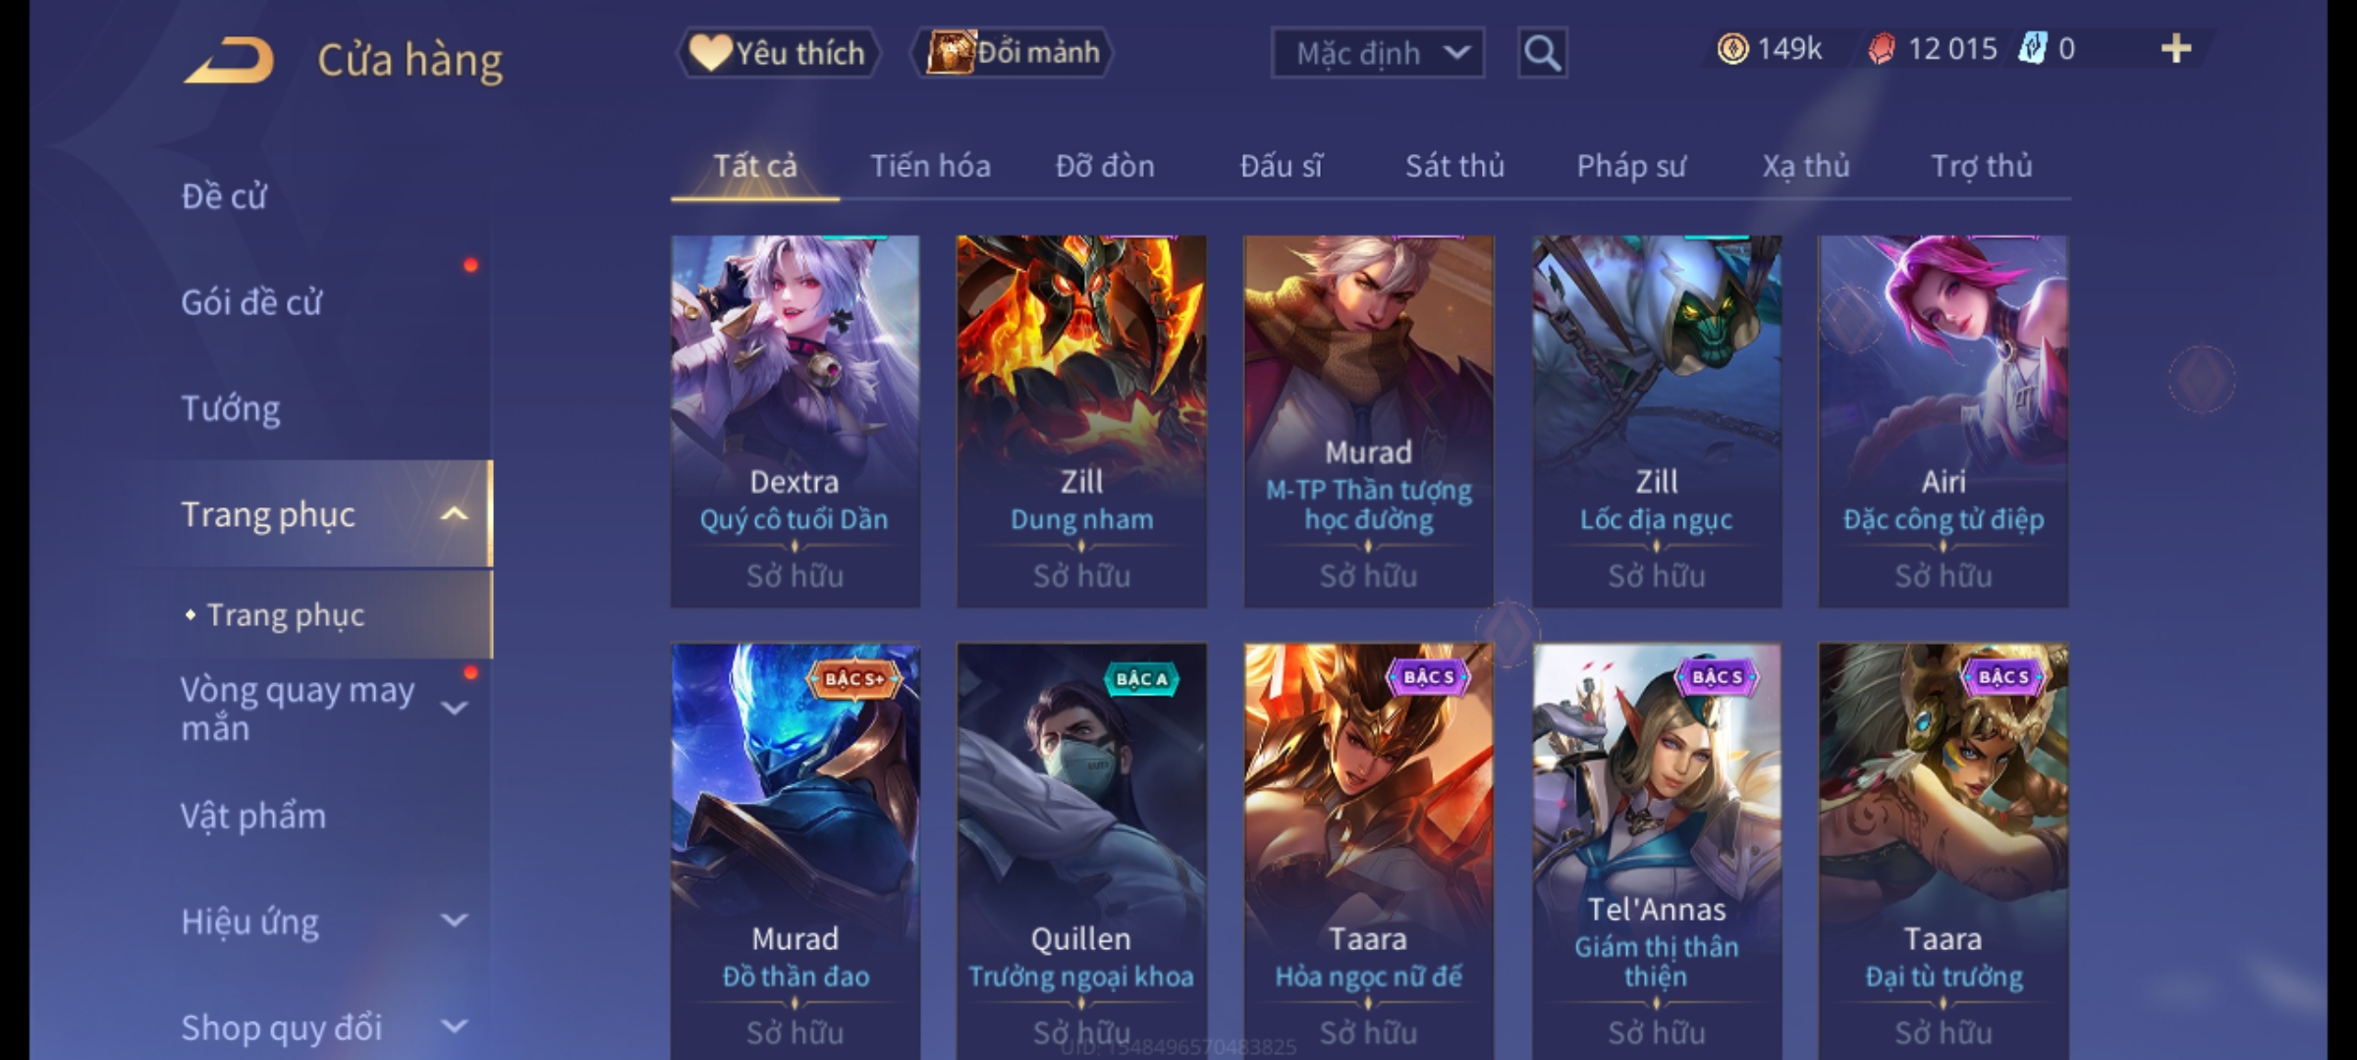Viewport: 2357px width, 1060px height.
Task: Switch to the Sát thủ tab
Action: click(1454, 166)
